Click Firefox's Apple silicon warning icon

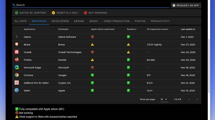pyautogui.click(x=92, y=60)
